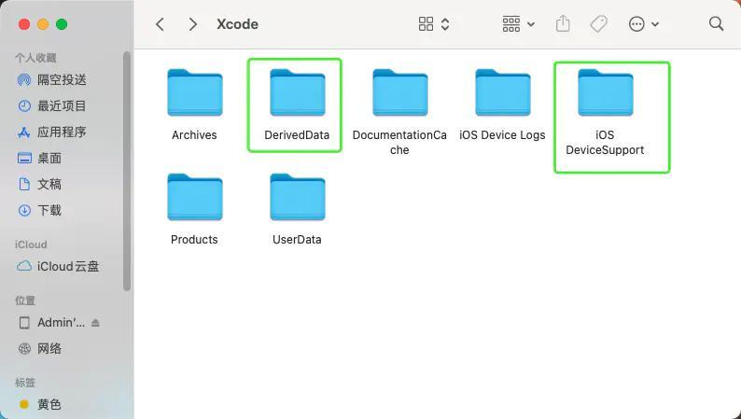Open 应用程序 in the sidebar
741x419 pixels.
(x=51, y=132)
